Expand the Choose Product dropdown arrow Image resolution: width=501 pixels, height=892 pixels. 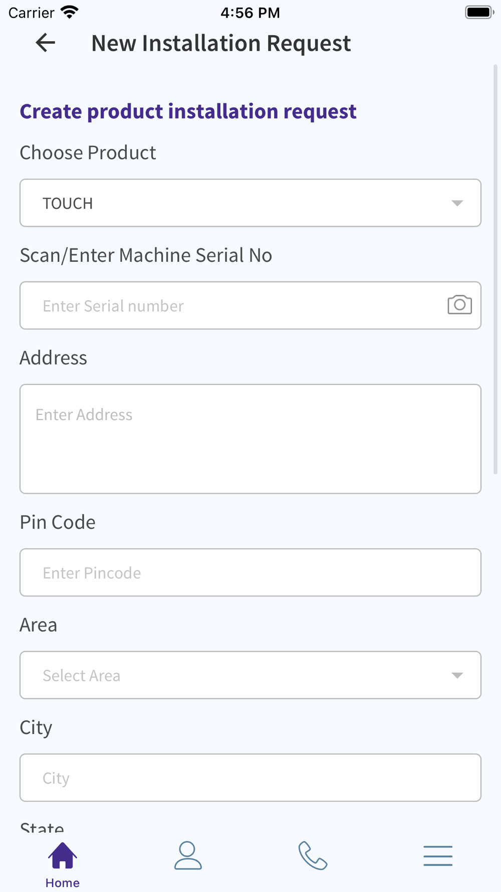(457, 203)
